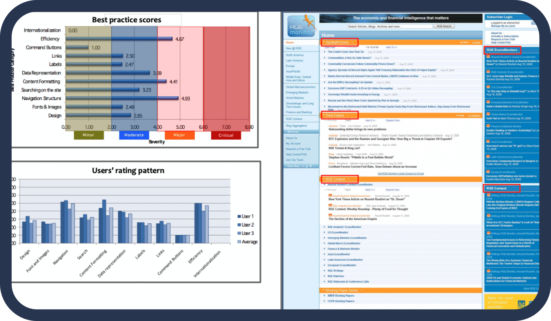Click help icon next to RGE Content orange heading
551x321 pixels.
coord(348,179)
